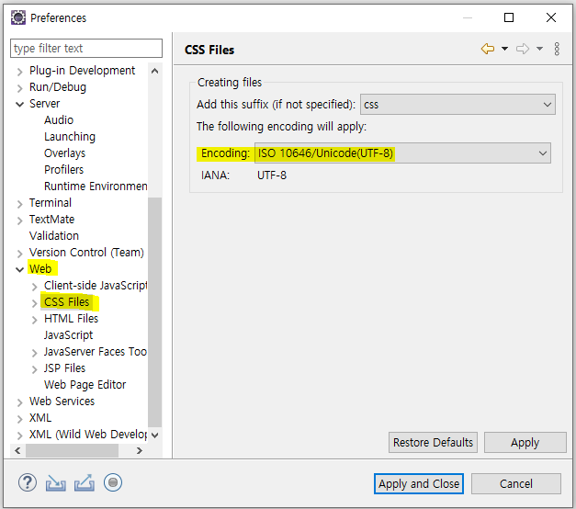Expand the XML tree node

point(20,419)
